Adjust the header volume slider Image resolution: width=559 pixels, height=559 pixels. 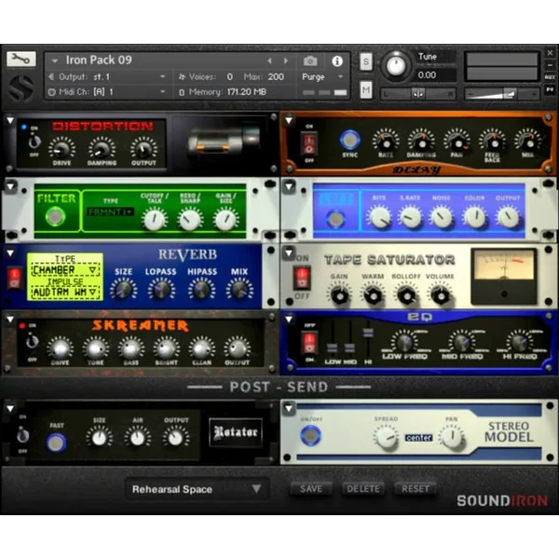pos(502,94)
